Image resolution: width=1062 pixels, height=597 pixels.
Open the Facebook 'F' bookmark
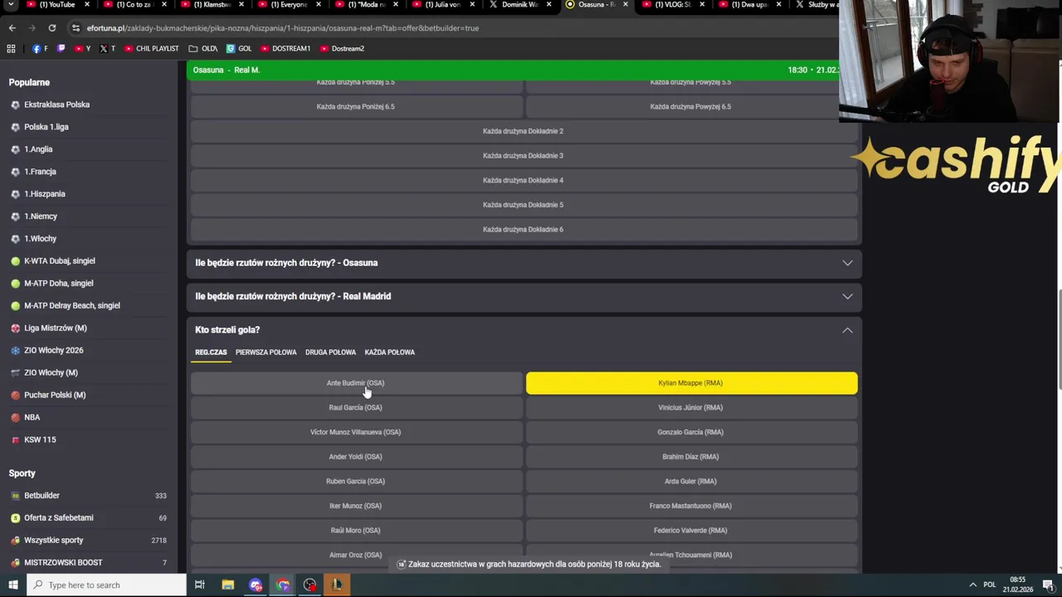point(40,48)
